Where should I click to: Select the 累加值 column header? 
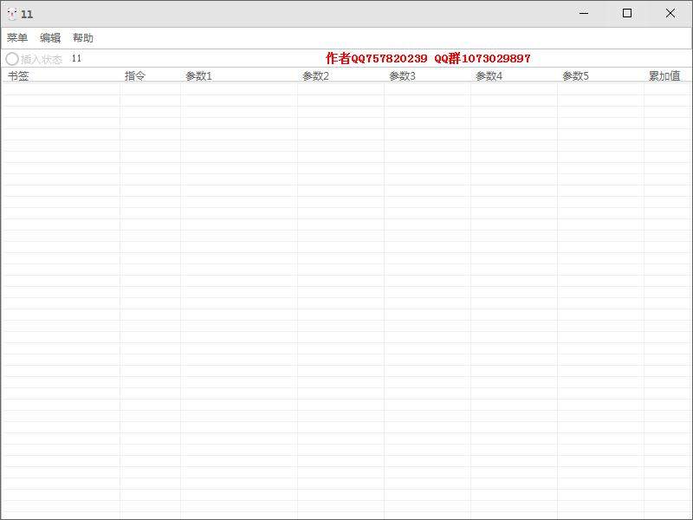tap(668, 76)
